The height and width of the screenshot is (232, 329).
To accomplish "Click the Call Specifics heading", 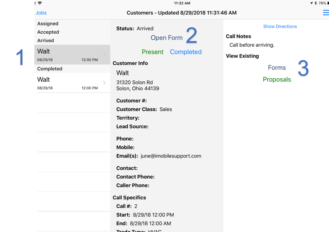I will (x=129, y=198).
